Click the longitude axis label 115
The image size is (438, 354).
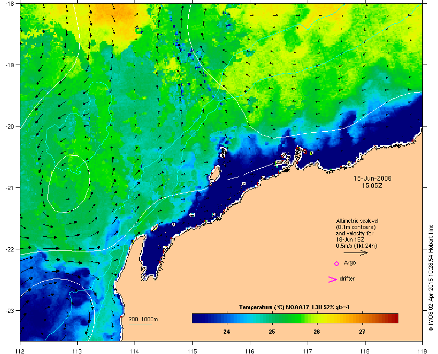(x=192, y=351)
